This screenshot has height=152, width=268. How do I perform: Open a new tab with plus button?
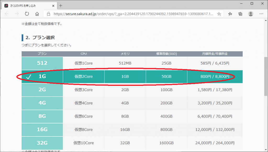61,5
